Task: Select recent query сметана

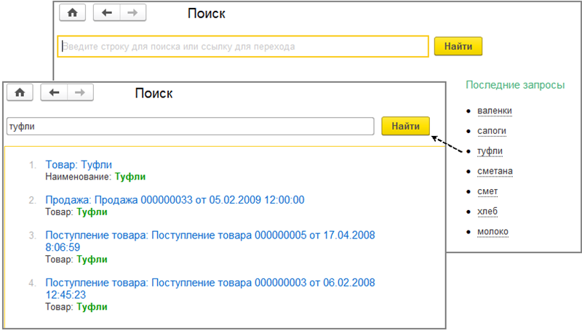Action: coord(495,172)
